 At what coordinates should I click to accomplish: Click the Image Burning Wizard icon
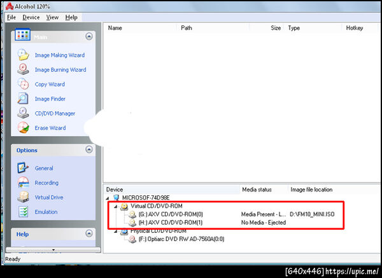pyautogui.click(x=24, y=69)
